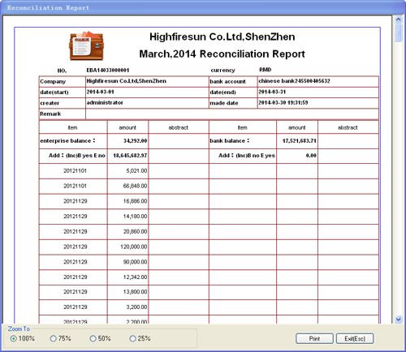Click the Exit(Esc) button
406x352 pixels.
355,338
